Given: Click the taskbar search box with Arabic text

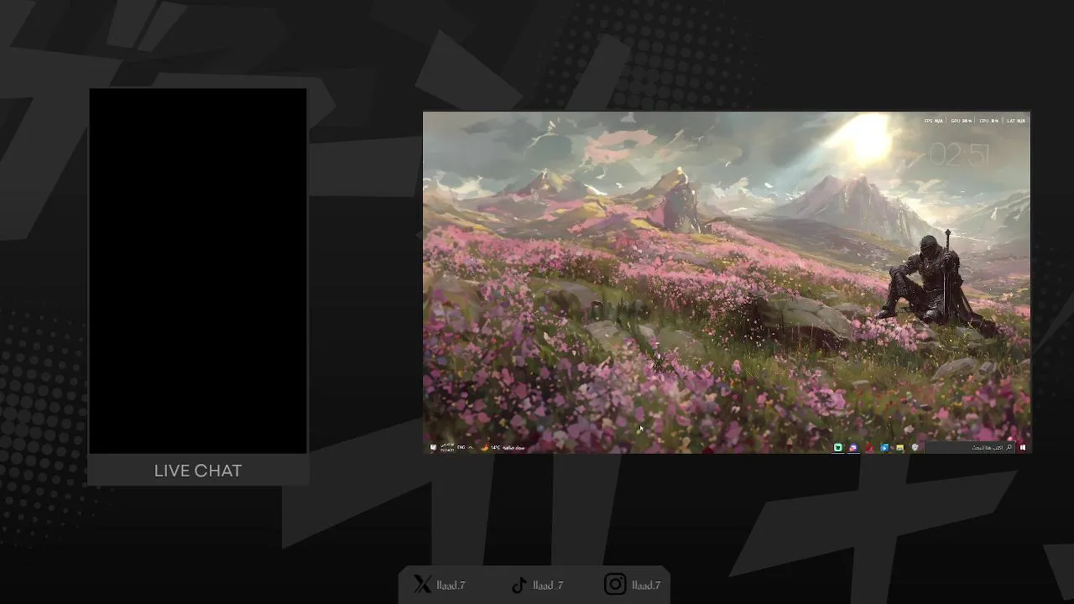Looking at the screenshot, I should coord(970,448).
